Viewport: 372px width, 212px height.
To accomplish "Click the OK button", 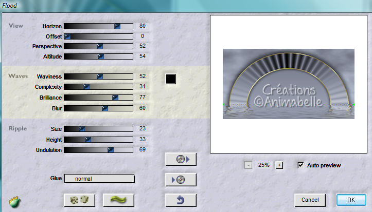I will click(x=351, y=200).
